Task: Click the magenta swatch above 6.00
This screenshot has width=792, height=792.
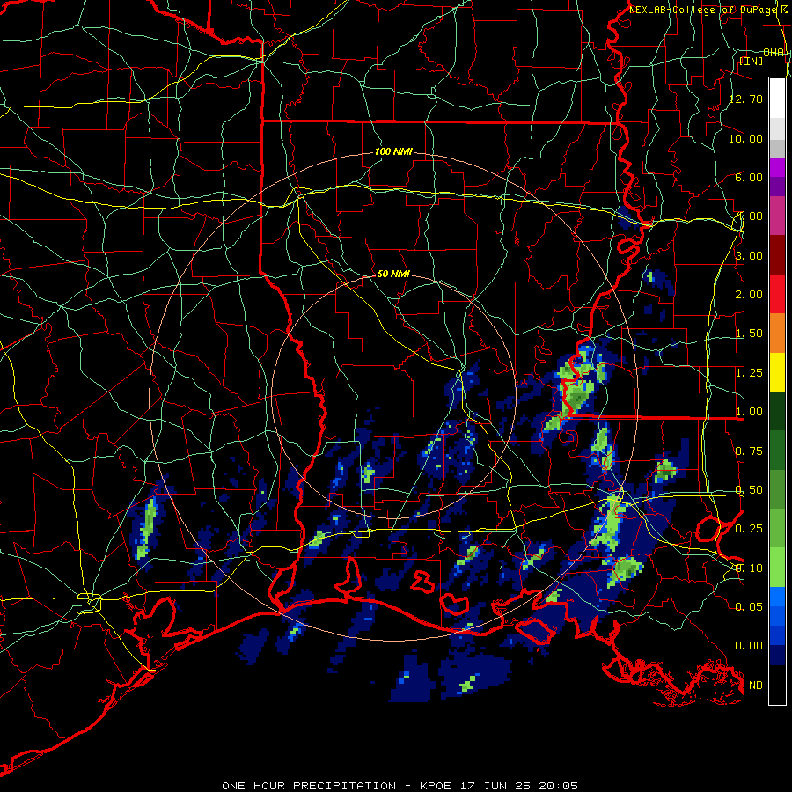Action: (777, 167)
